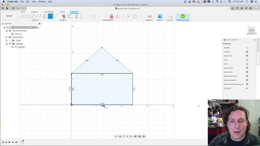The width and height of the screenshot is (260, 146).
Task: Click the Pan hand icon
Action: pos(123,136)
